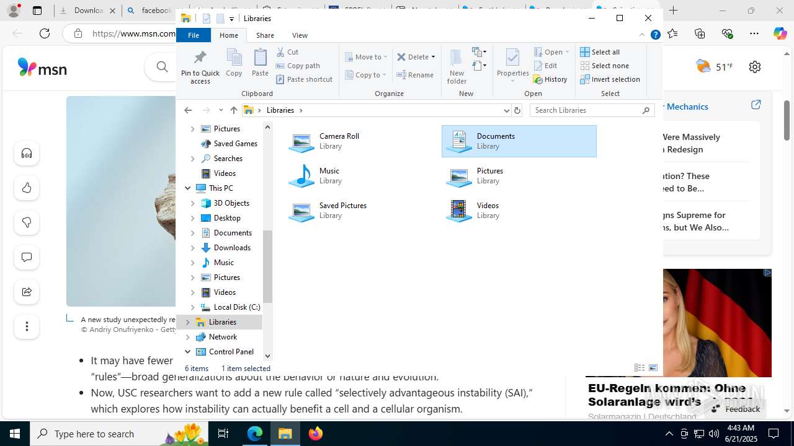Open the File menu tab
Screen dimensions: 794x446
pyautogui.click(x=194, y=35)
